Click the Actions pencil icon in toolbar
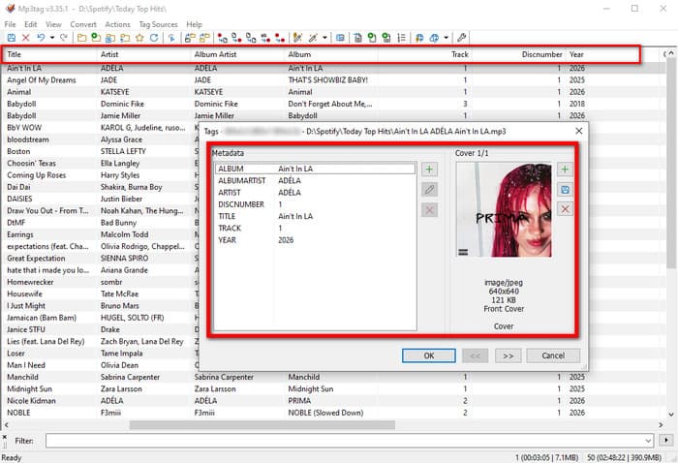 (297, 38)
